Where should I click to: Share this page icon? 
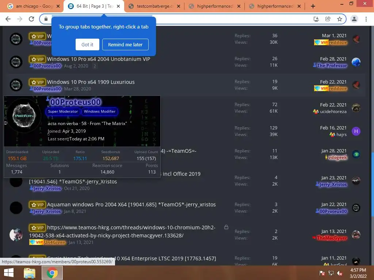click(328, 19)
